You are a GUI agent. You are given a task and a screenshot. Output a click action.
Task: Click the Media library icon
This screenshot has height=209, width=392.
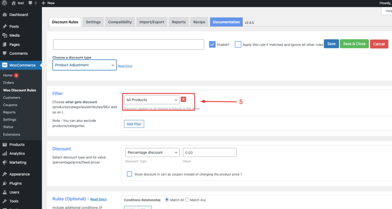coord(5,36)
